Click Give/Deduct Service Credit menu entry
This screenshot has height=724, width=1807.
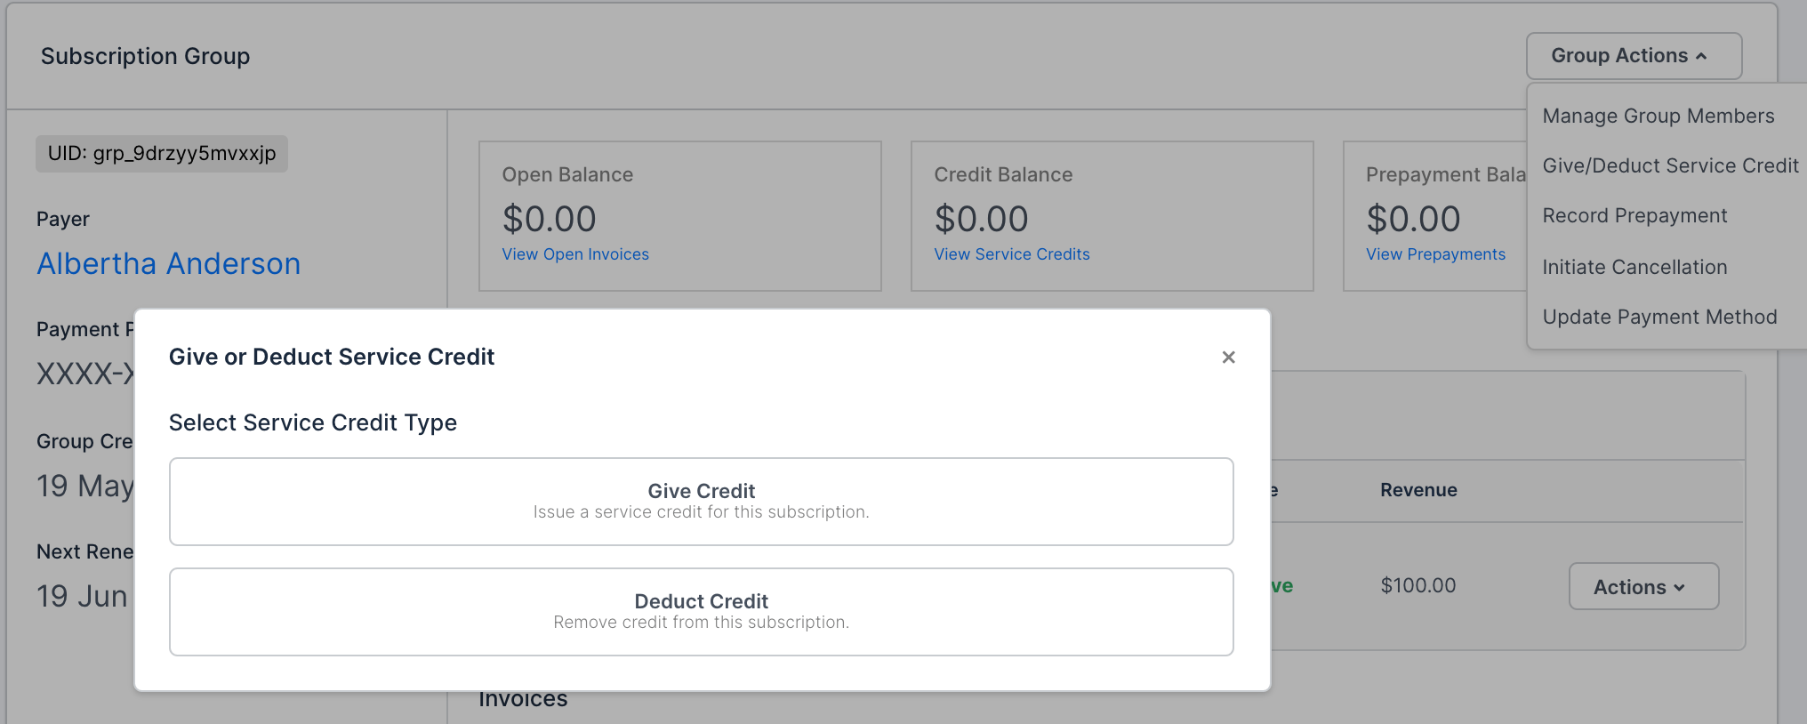point(1669,166)
